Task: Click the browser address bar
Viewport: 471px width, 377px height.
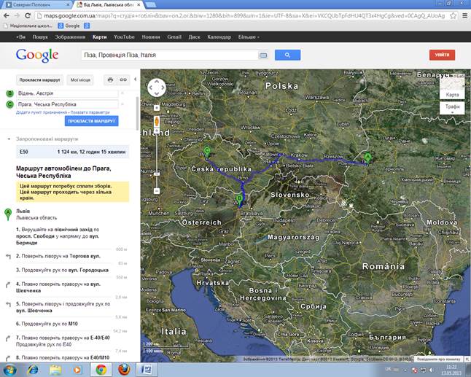Action: click(x=241, y=15)
